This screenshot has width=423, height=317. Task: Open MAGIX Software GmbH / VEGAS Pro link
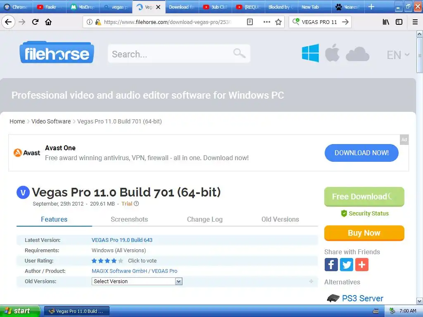(x=134, y=271)
